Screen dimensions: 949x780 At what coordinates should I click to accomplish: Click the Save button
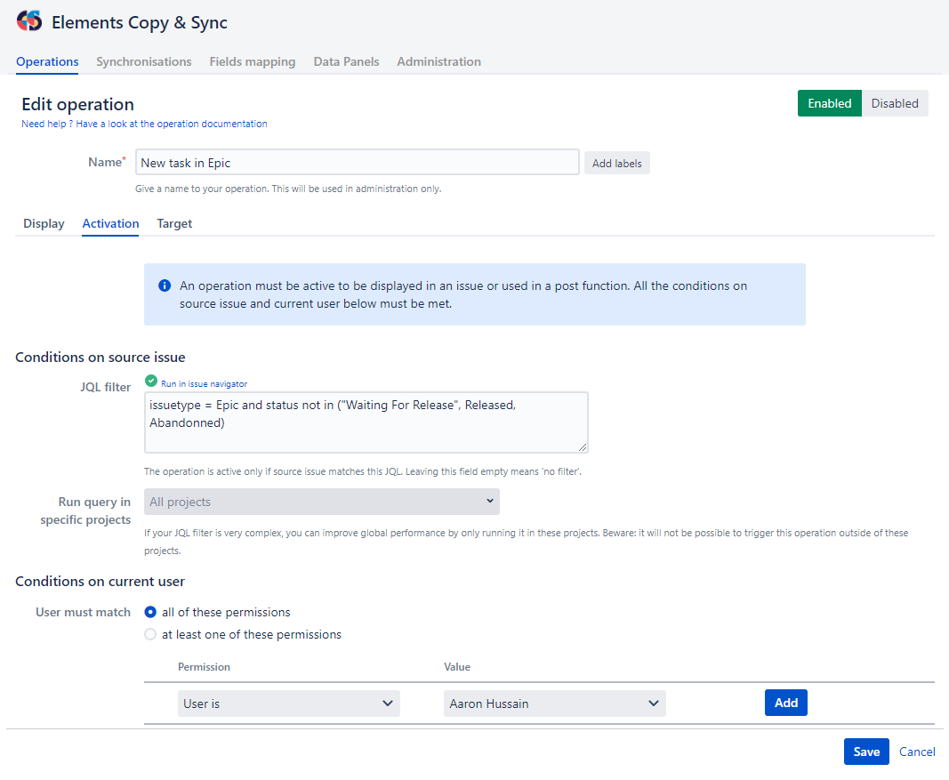coord(865,752)
